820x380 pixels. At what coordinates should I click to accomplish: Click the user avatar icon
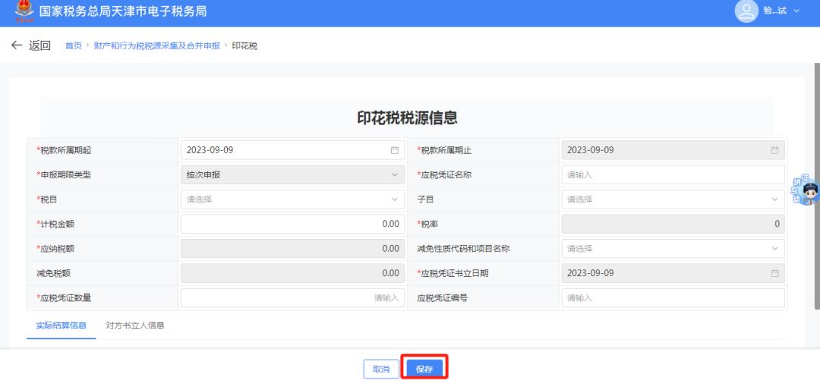(x=747, y=11)
